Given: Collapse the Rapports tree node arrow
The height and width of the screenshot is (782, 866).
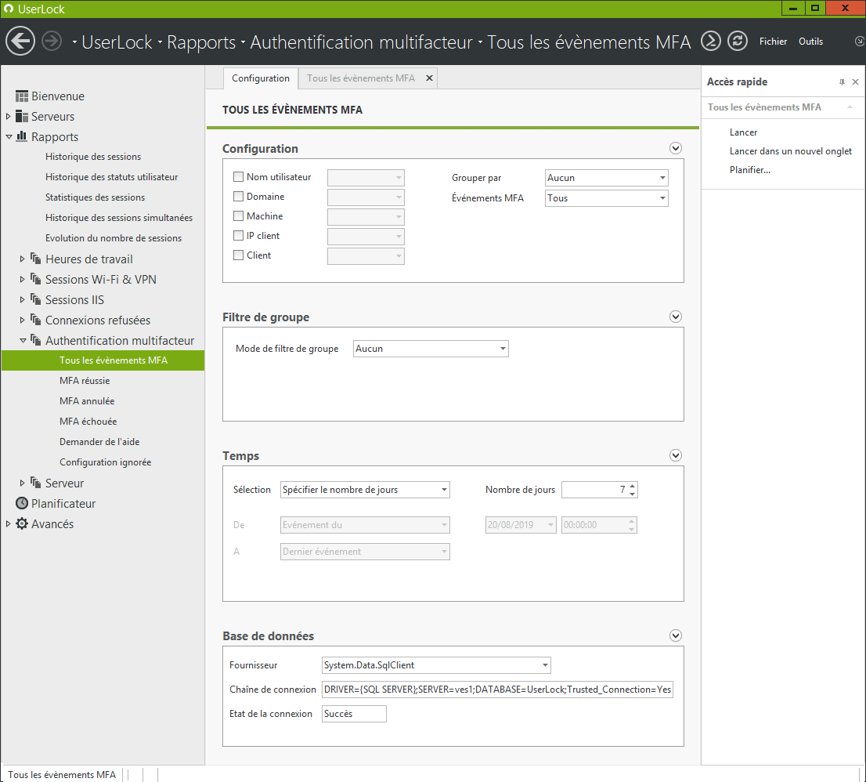Looking at the screenshot, I should click(x=9, y=137).
